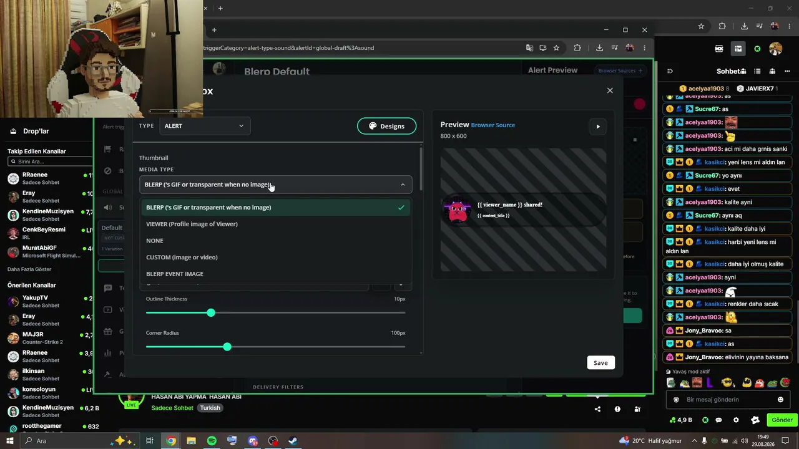Select NONE media type option
This screenshot has width=799, height=449.
(275, 241)
